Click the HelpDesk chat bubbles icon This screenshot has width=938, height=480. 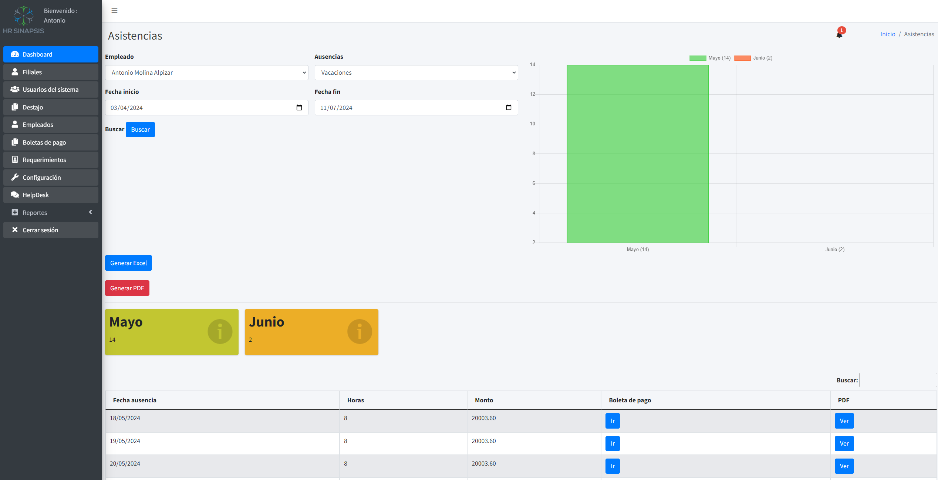click(15, 195)
